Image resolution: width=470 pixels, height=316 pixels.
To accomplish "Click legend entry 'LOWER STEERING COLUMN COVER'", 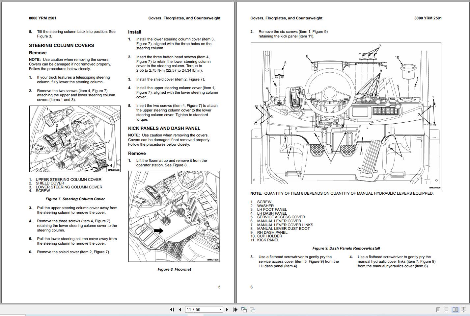I will pyautogui.click(x=69, y=187).
